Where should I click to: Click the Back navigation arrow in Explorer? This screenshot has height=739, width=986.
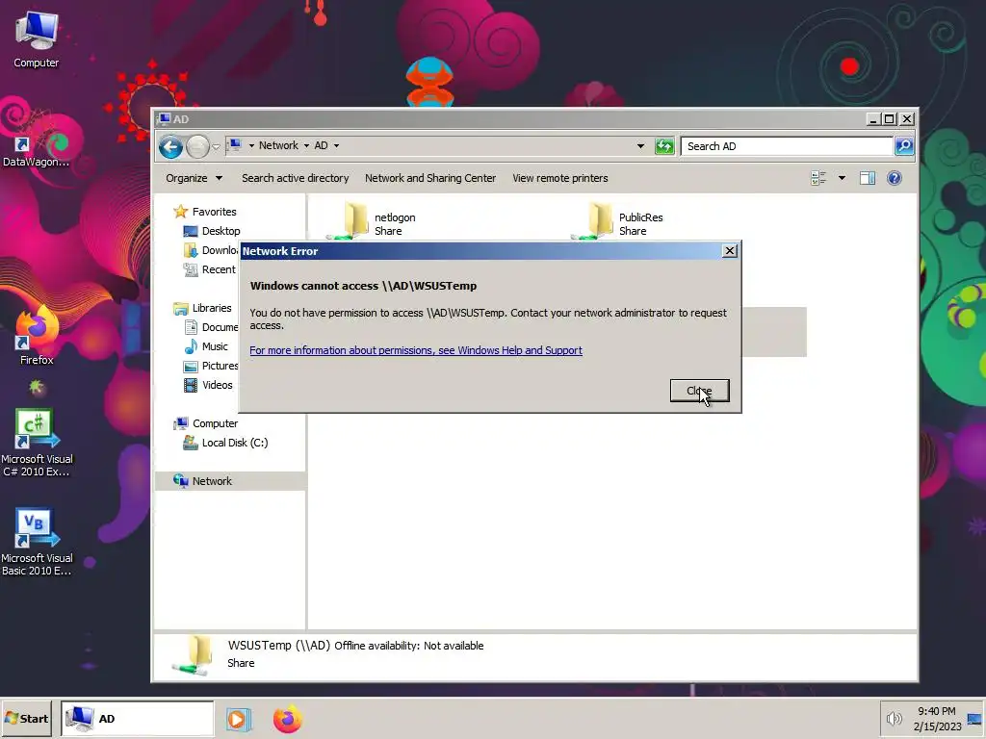click(170, 146)
